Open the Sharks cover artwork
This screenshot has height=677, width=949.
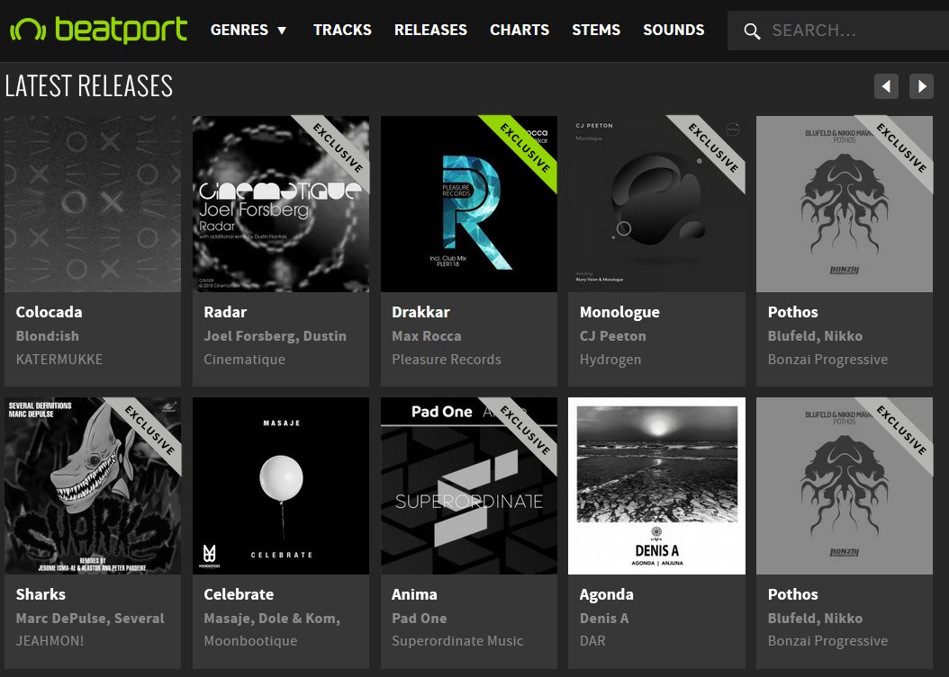93,486
